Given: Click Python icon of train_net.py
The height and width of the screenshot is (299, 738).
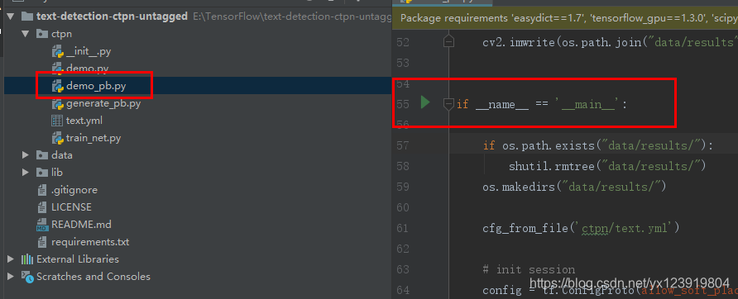Looking at the screenshot, I should [x=57, y=138].
